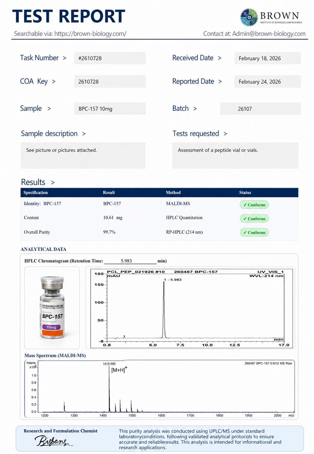
Task: Select the Task Number field #2610728
Action: [x=110, y=58]
